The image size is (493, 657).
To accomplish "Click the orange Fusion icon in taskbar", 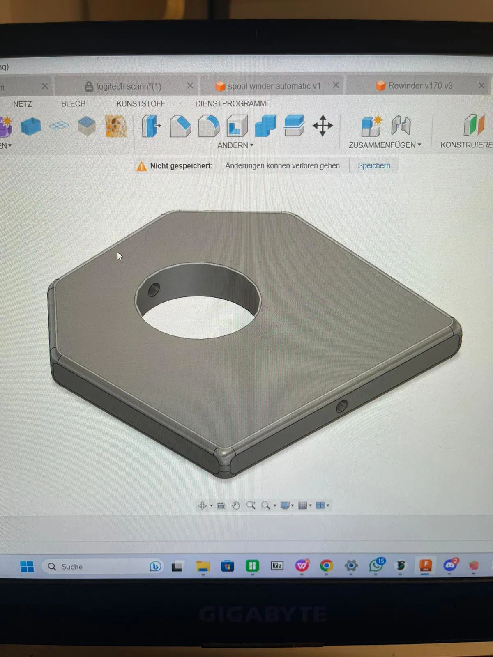I will [425, 565].
